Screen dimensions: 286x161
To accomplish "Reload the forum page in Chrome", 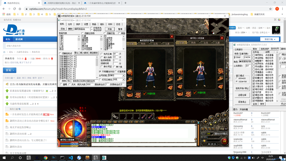I will pyautogui.click(x=14, y=9).
